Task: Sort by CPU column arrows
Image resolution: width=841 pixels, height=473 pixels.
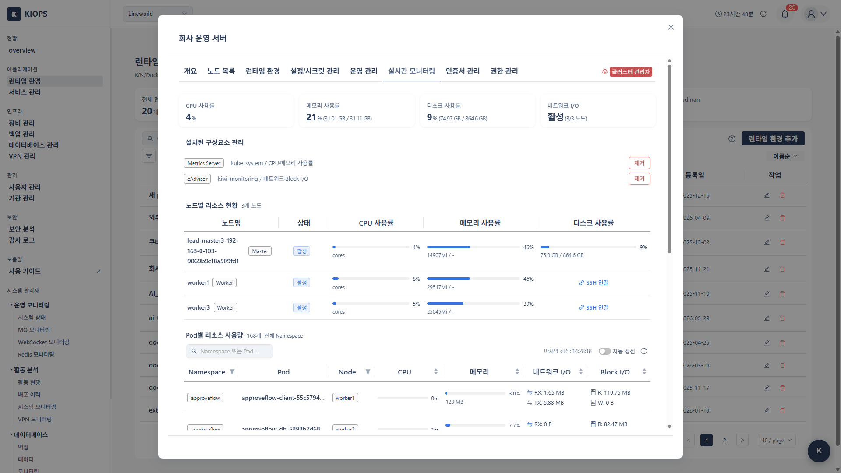Action: point(436,372)
